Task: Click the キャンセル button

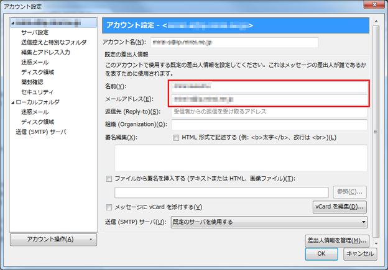Action: (x=360, y=254)
